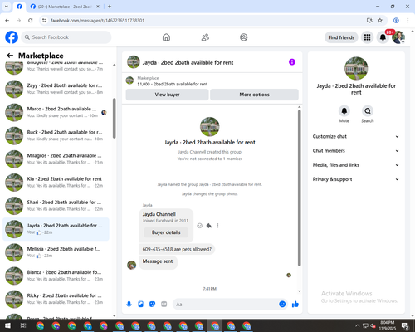Open the Menu grid icon
This screenshot has height=332, width=415.
tap(367, 37)
